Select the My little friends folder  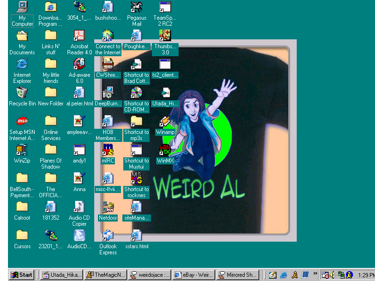coord(51,64)
